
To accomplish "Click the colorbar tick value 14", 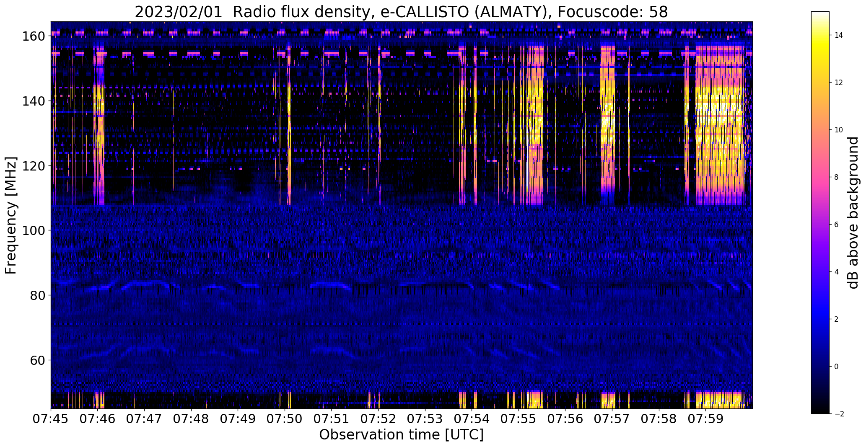I will coord(839,35).
